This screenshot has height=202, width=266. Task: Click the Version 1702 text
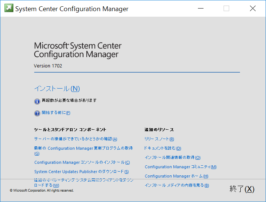pos(48,66)
